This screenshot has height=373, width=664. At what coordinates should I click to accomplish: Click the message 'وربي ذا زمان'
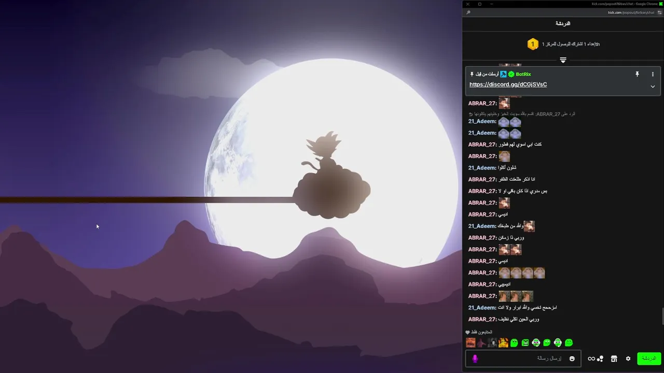point(511,238)
